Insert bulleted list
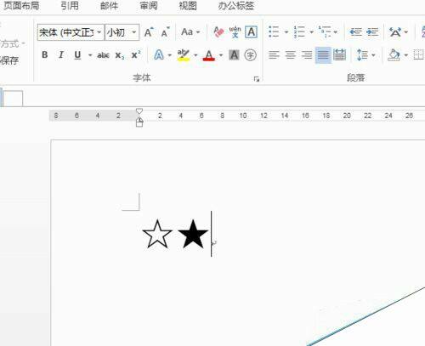The height and width of the screenshot is (346, 425). pyautogui.click(x=274, y=31)
